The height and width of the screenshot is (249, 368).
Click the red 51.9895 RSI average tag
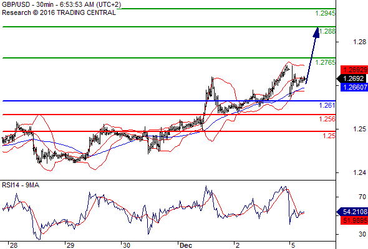354,220
